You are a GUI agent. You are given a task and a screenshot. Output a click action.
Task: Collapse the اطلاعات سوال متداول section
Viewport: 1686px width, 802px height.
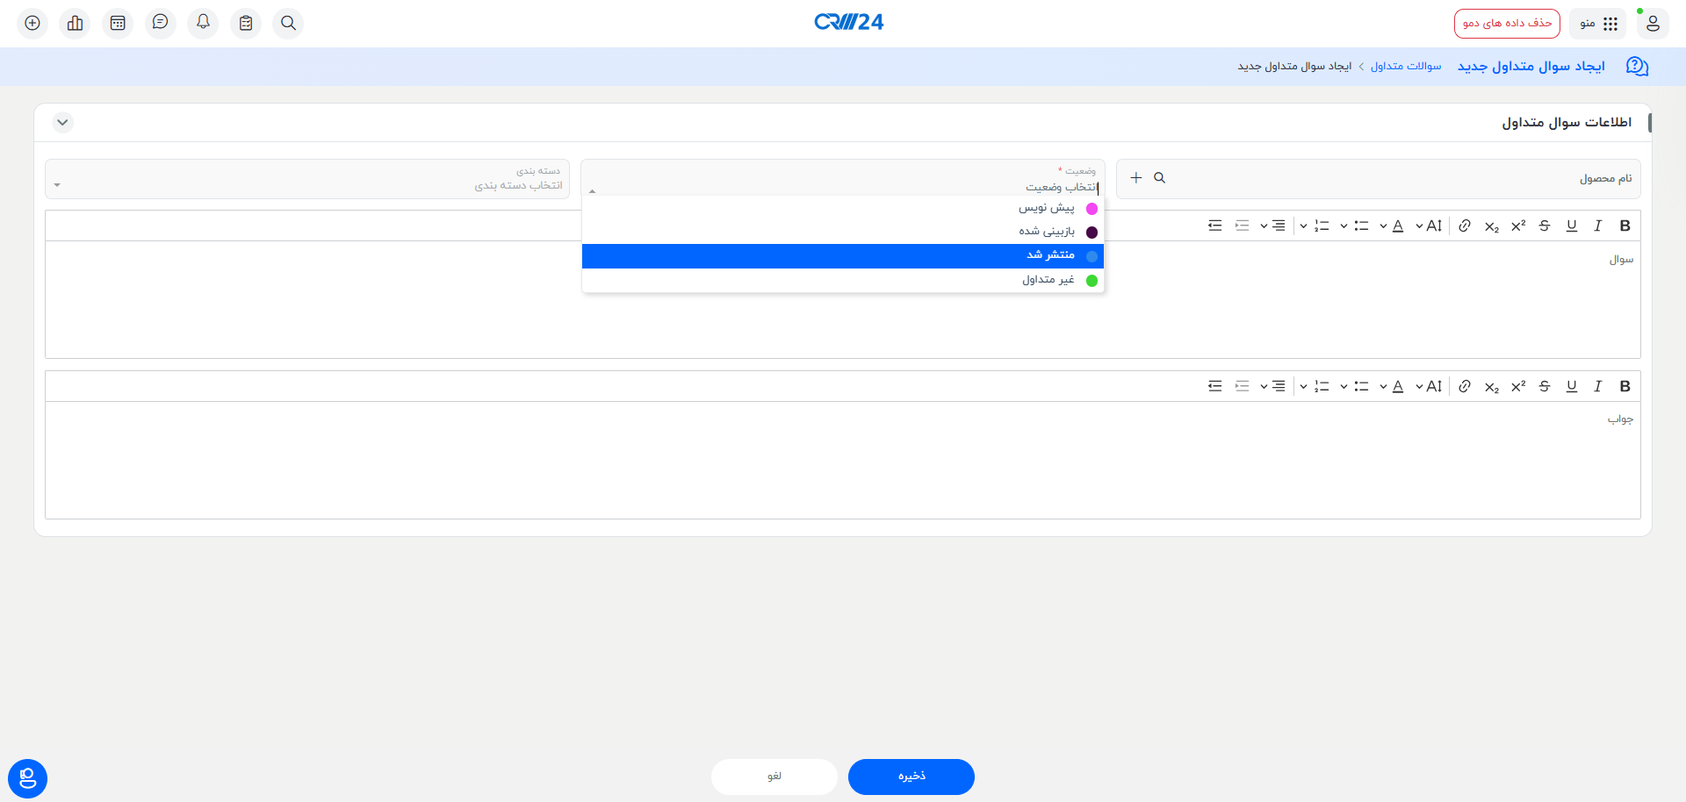pos(62,123)
